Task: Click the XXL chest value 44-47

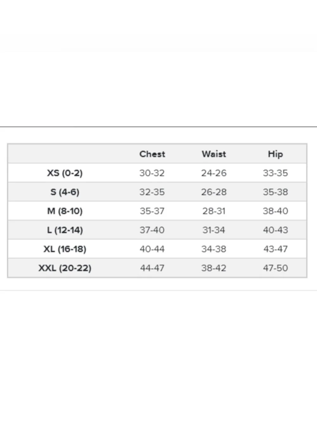Action: click(152, 268)
